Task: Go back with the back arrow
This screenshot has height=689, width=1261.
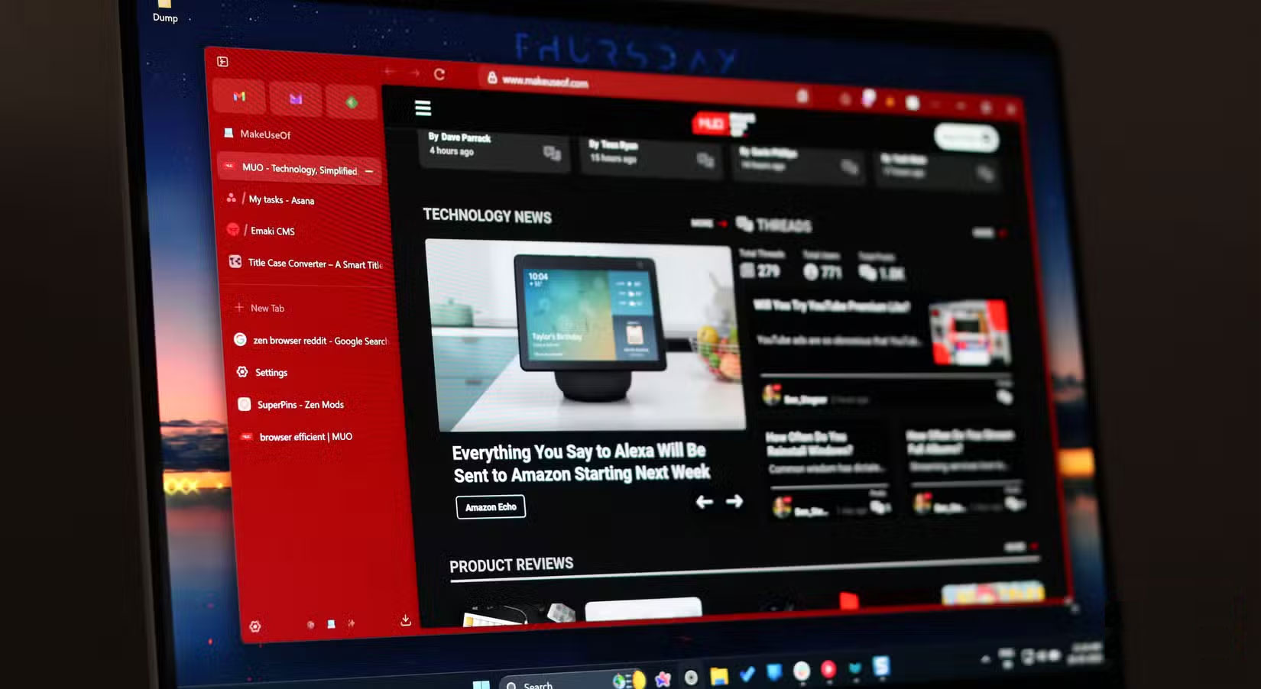Action: click(x=390, y=72)
